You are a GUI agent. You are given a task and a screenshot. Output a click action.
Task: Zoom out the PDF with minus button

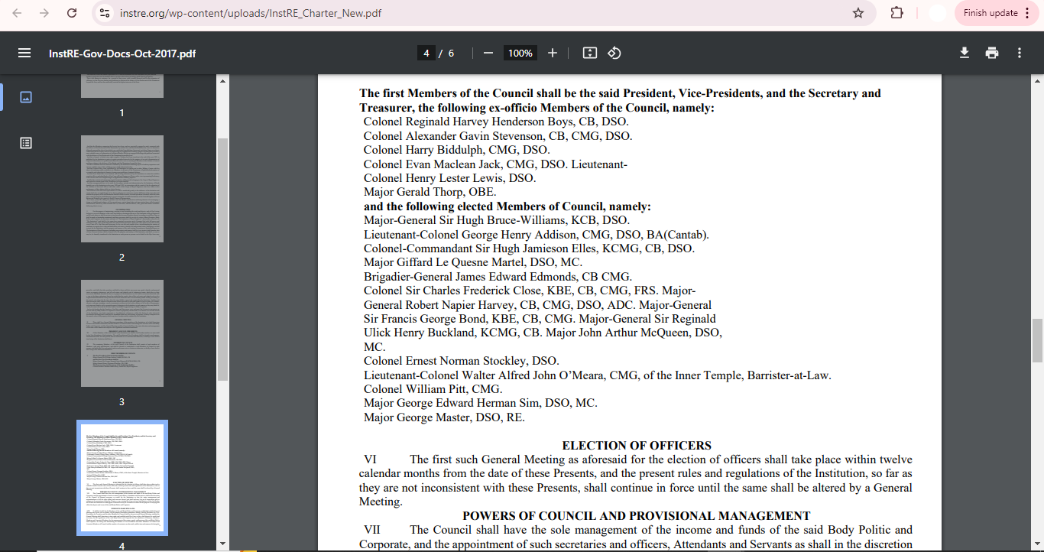tap(488, 54)
